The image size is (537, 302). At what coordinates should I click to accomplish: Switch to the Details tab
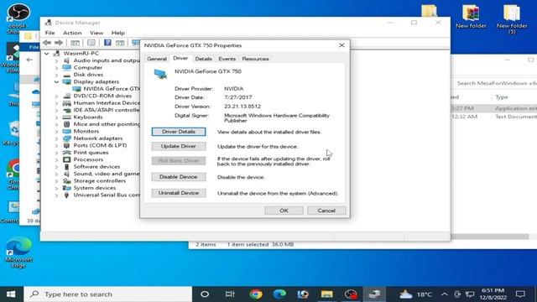coord(203,59)
